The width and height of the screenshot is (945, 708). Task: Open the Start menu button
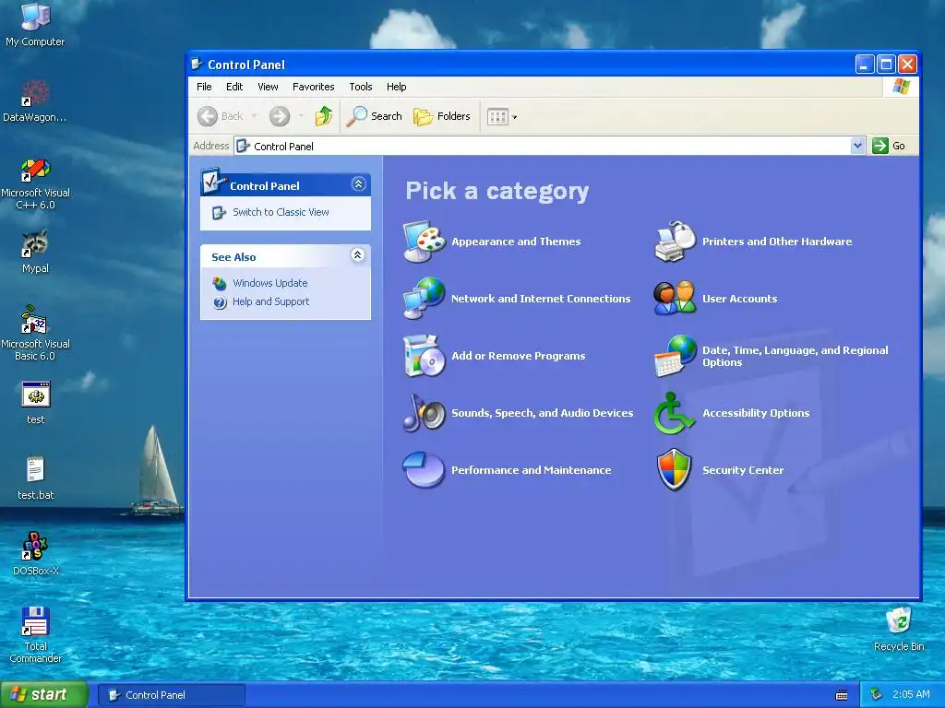(x=43, y=694)
